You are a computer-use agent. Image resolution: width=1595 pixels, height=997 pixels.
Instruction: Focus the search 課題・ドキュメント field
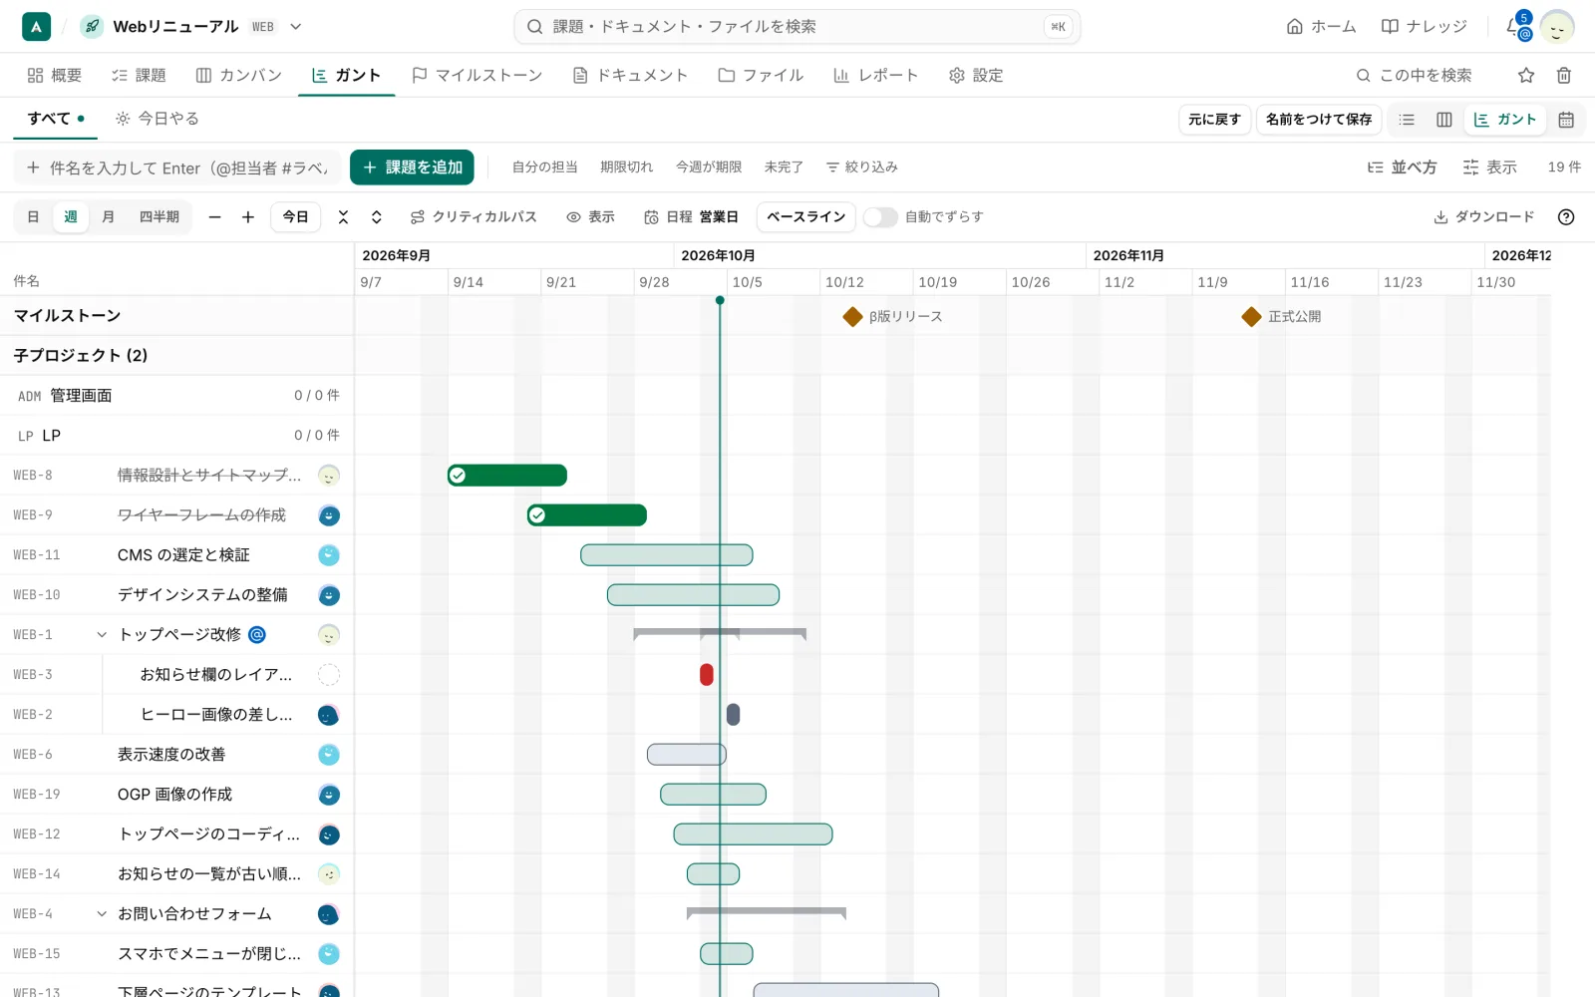tap(797, 27)
